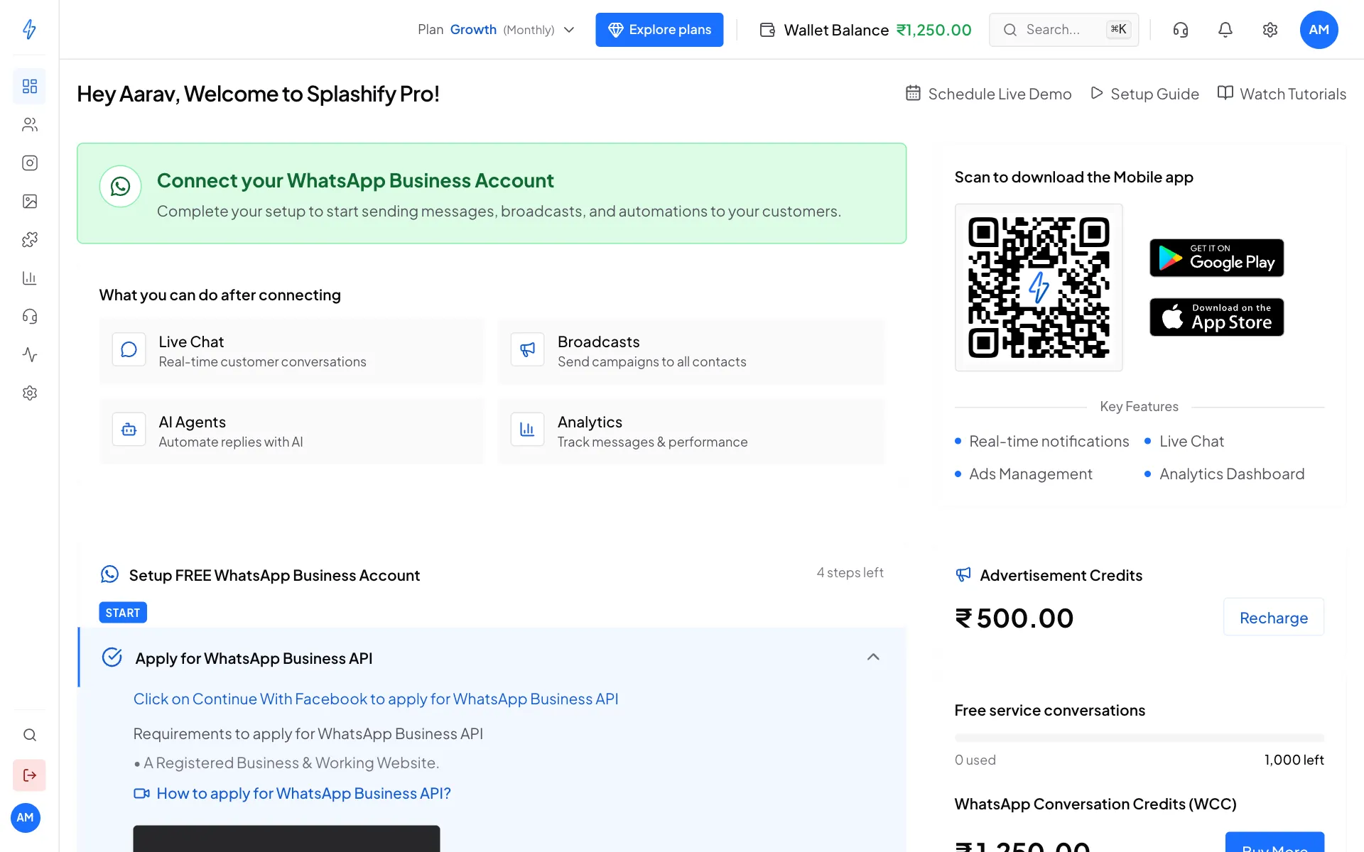Screen dimensions: 1364x852
Task: Open the activity pulse icon in sidebar
Action: [29, 354]
